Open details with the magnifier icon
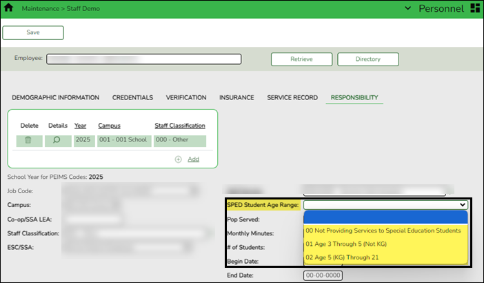 point(58,140)
